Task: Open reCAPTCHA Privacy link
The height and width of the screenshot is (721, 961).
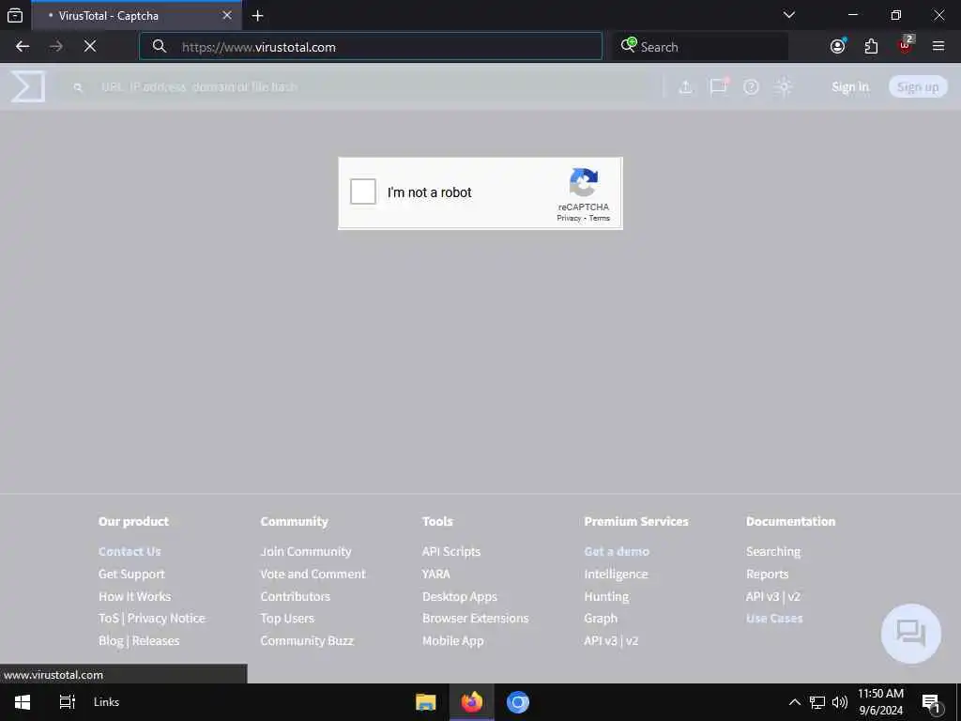Action: tap(569, 218)
